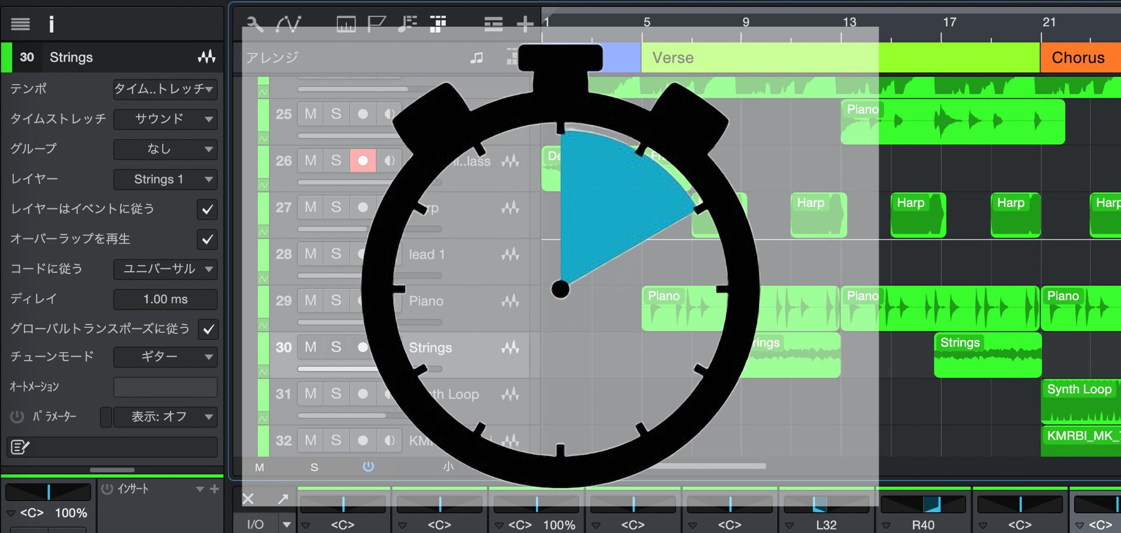Toggle 'グローバルトランスポーズに従う' checkbox

pyautogui.click(x=208, y=329)
